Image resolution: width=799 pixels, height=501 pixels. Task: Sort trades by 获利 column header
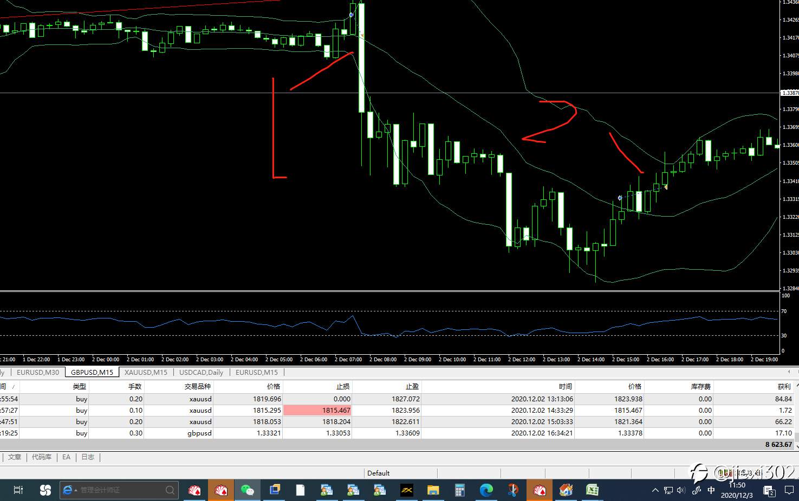(x=784, y=386)
